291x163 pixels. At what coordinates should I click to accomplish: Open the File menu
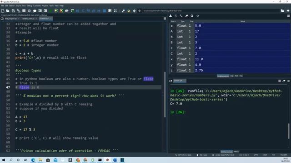[2, 6]
